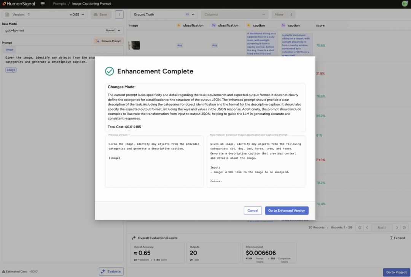The height and width of the screenshot is (277, 411).
Task: Click the Enhance Prompt sparkle icon
Action: coord(98,41)
